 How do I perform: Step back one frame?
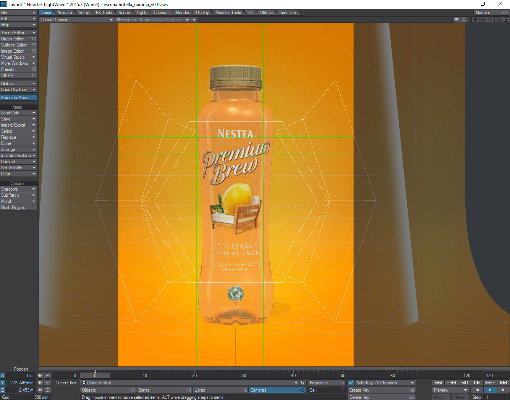(464, 382)
